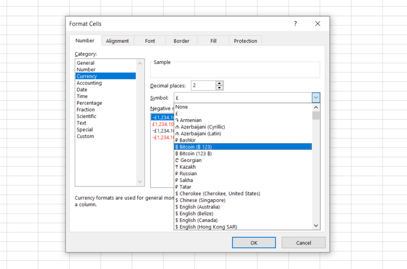Choose None in the Symbol list
The image size is (407, 269).
click(x=243, y=107)
